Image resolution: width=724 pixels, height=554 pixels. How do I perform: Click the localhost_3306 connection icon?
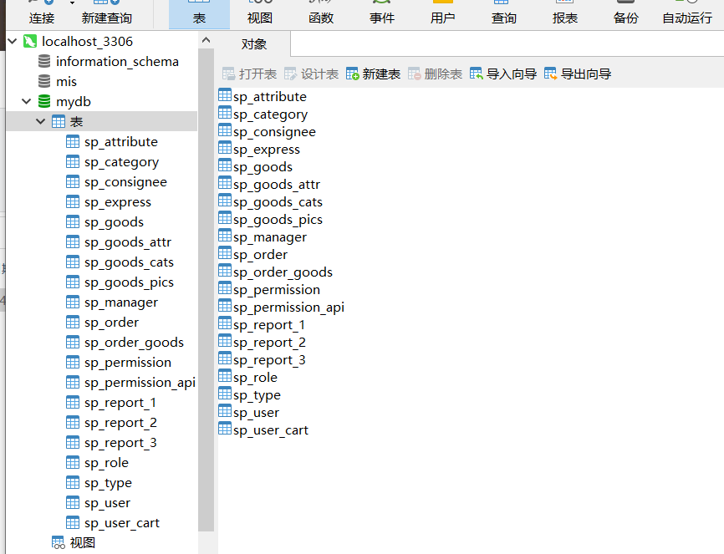30,42
